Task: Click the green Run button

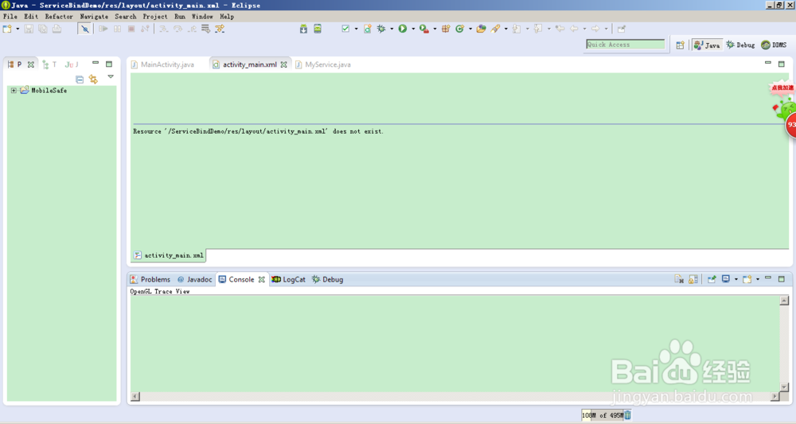Action: point(403,29)
